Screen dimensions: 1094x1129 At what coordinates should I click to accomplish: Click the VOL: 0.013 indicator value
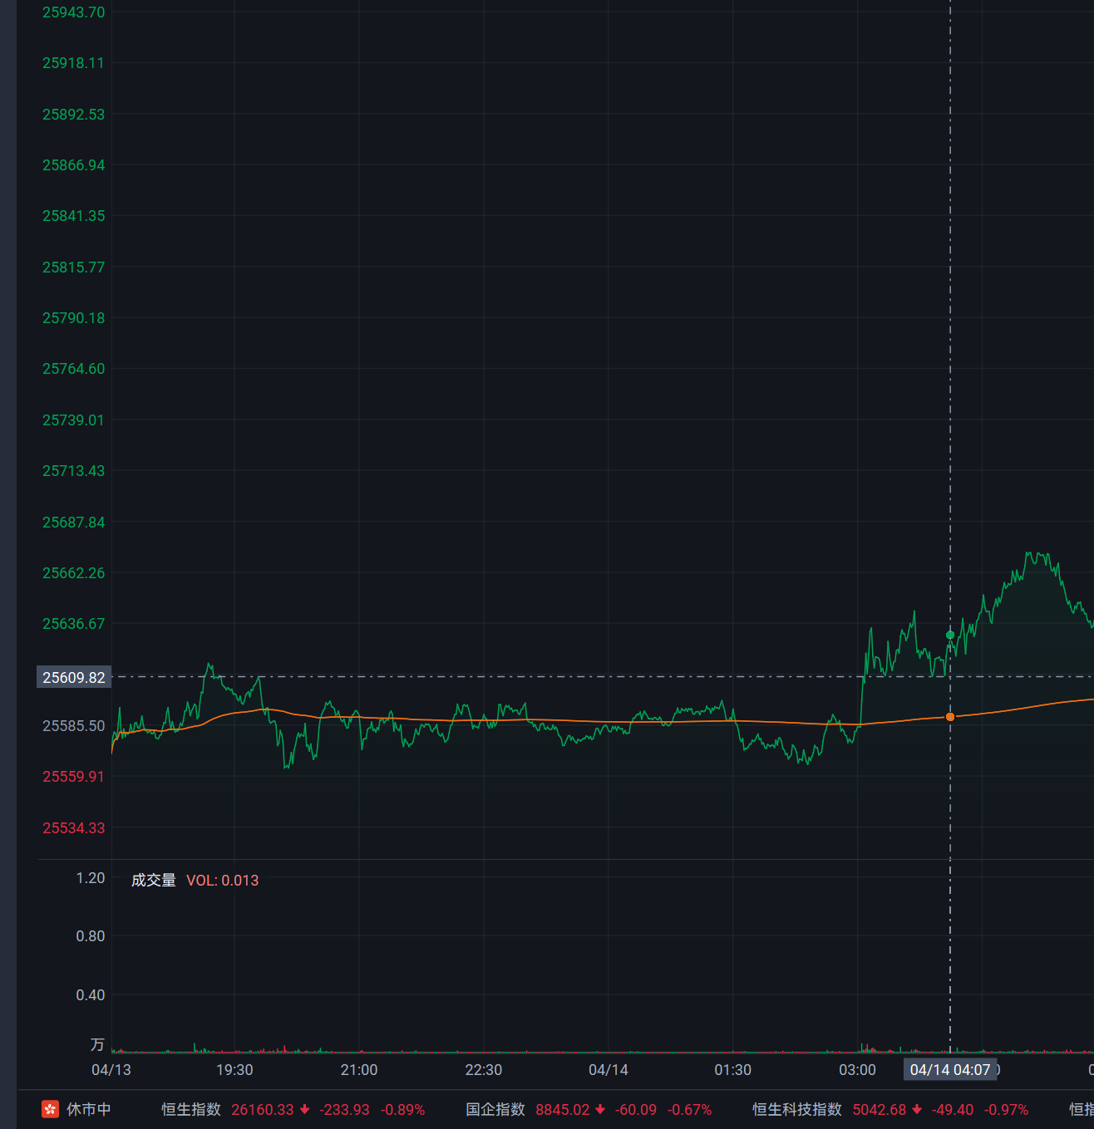(x=222, y=880)
